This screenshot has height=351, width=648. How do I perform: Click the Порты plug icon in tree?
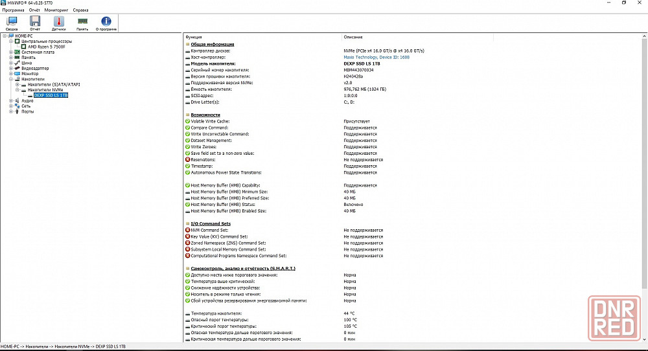(x=17, y=111)
